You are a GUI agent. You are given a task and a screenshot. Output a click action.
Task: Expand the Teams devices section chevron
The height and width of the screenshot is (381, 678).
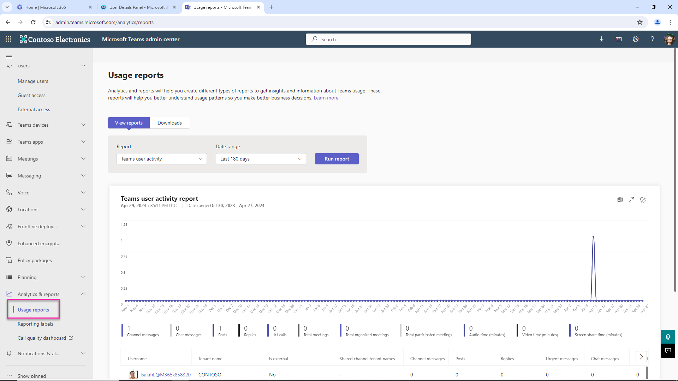[83, 125]
